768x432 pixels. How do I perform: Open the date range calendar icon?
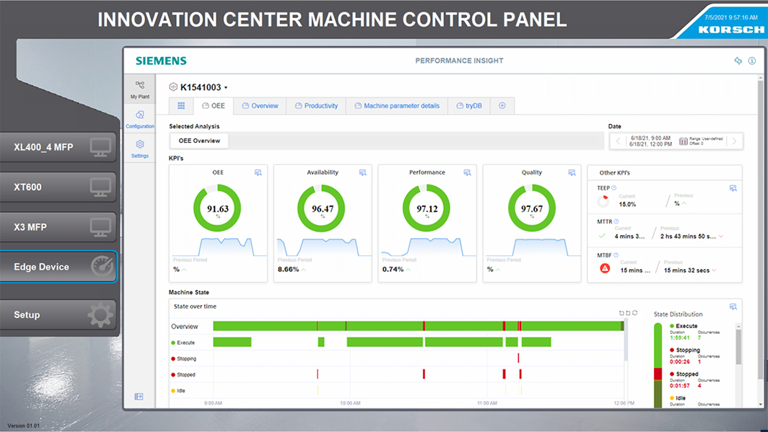[x=684, y=141]
